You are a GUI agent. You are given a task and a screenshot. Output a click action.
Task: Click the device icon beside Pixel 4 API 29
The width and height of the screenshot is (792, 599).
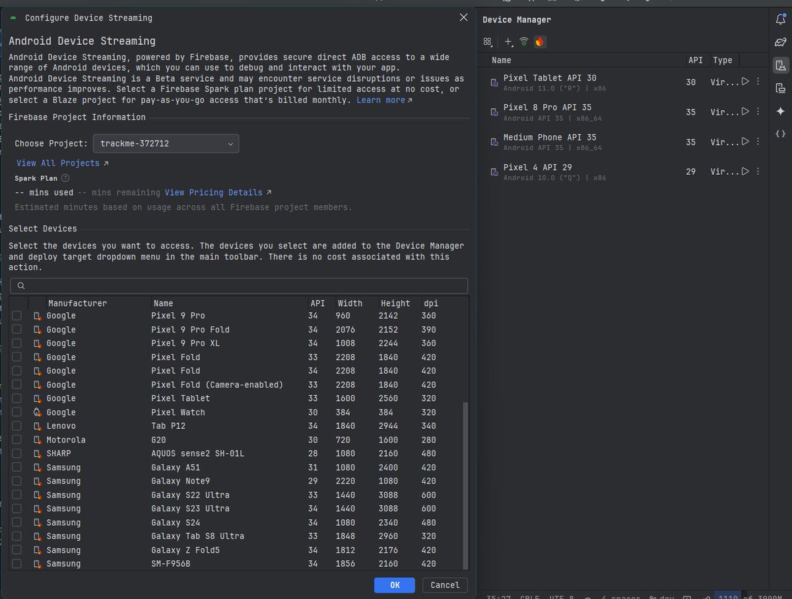[x=494, y=172]
